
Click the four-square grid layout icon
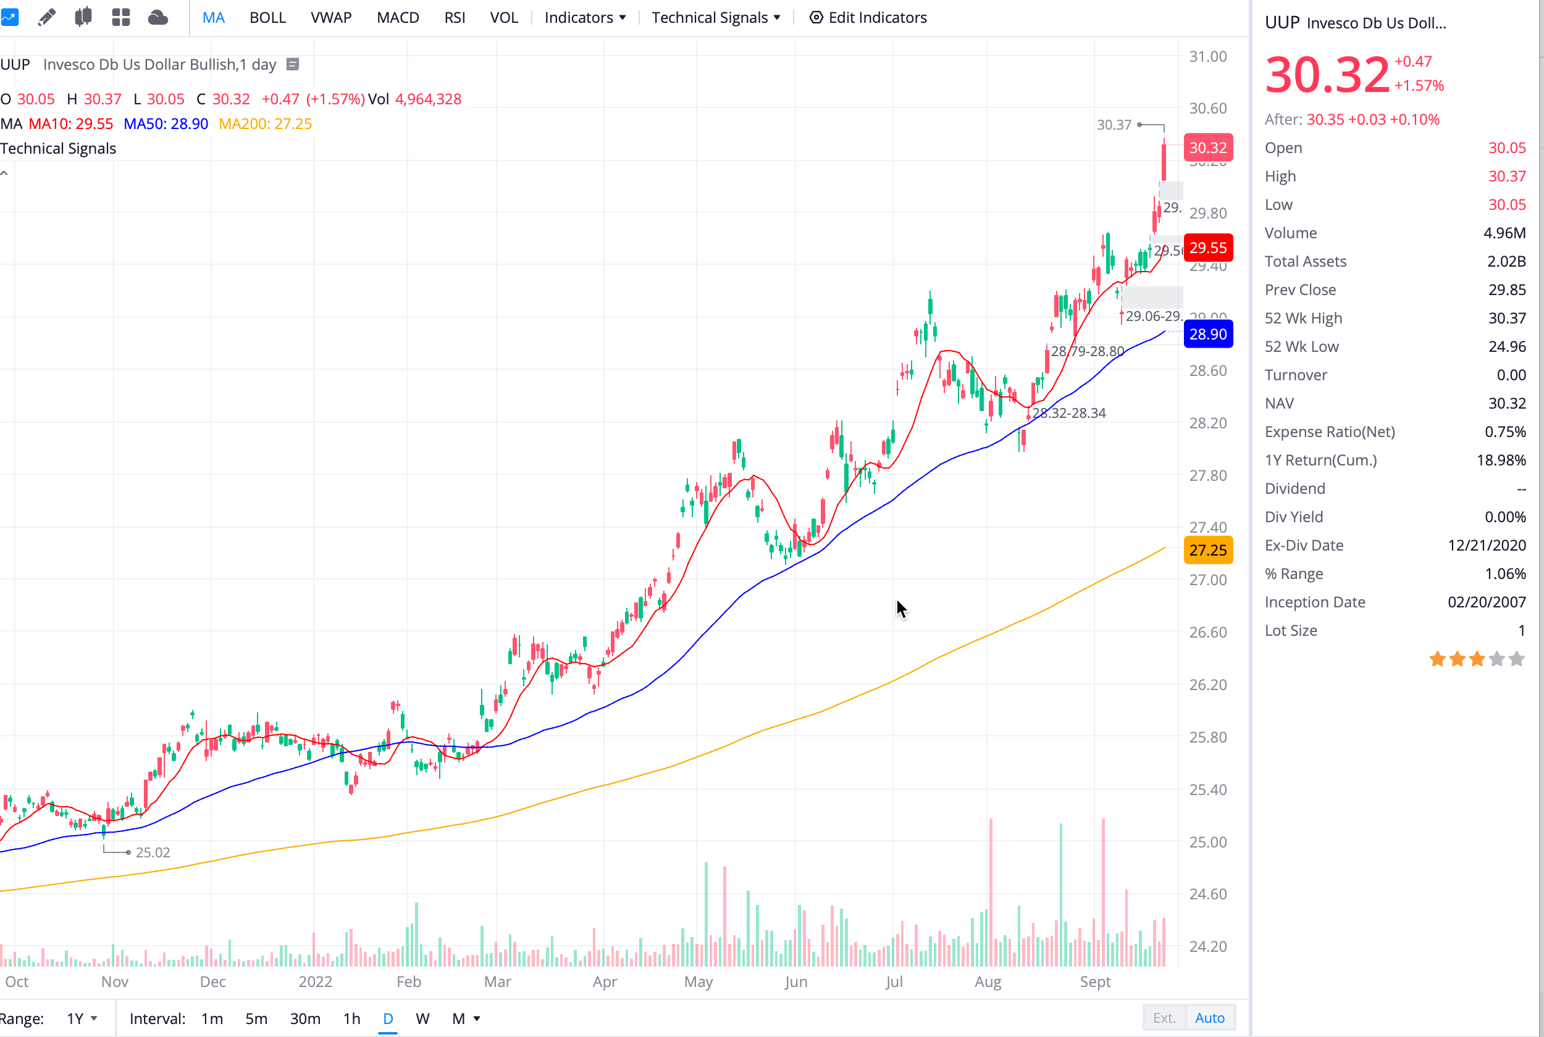click(x=120, y=17)
